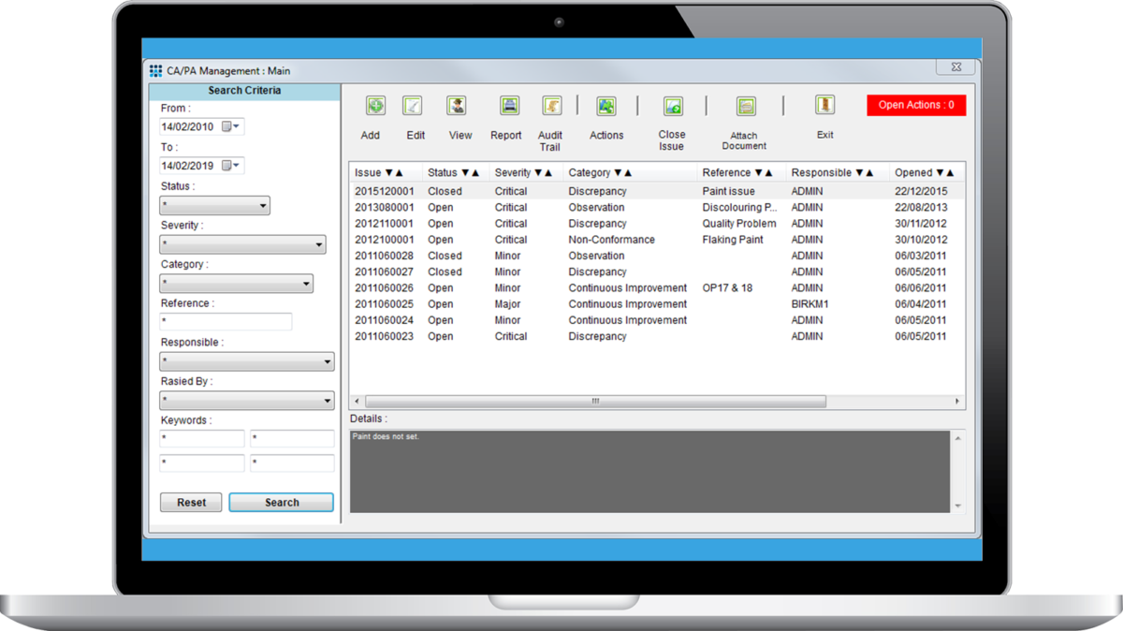
Task: Open the From date calendar picker
Action: (x=231, y=126)
